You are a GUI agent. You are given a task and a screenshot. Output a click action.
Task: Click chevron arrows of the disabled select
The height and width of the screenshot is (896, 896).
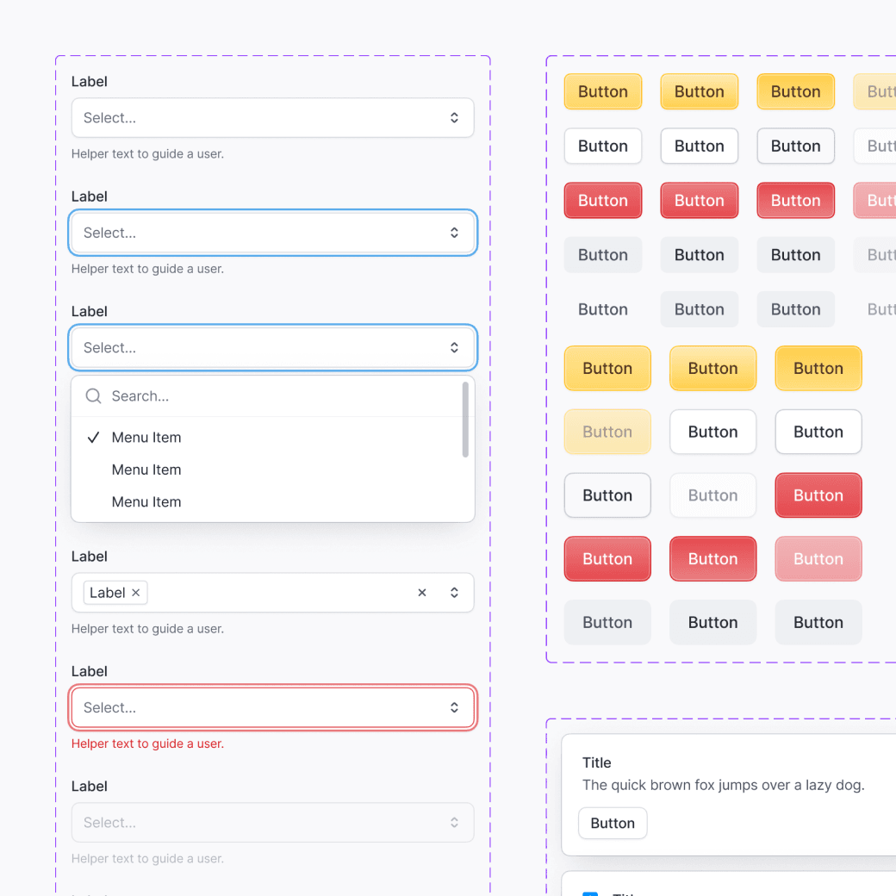[454, 822]
